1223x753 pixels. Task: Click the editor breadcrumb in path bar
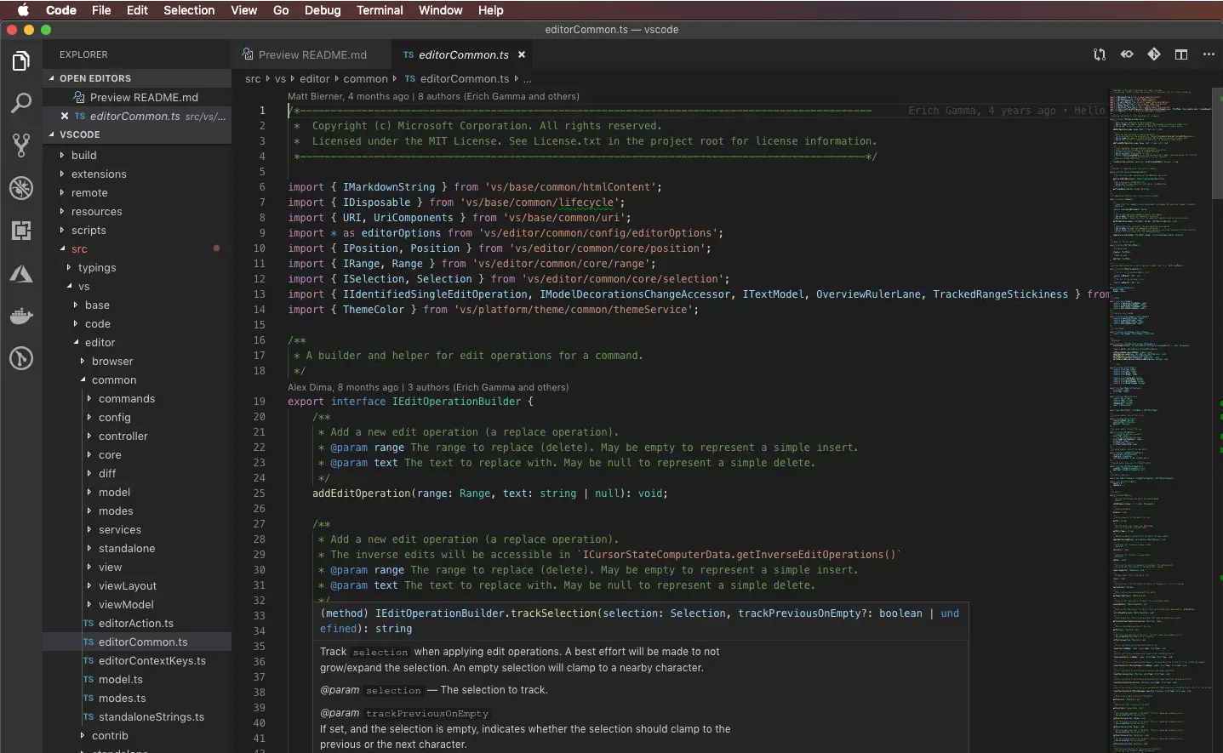click(x=314, y=79)
